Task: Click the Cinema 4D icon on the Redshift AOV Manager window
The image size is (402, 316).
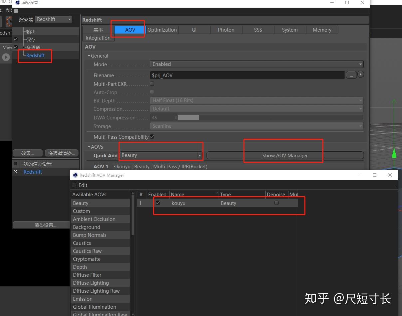Action: pos(75,175)
